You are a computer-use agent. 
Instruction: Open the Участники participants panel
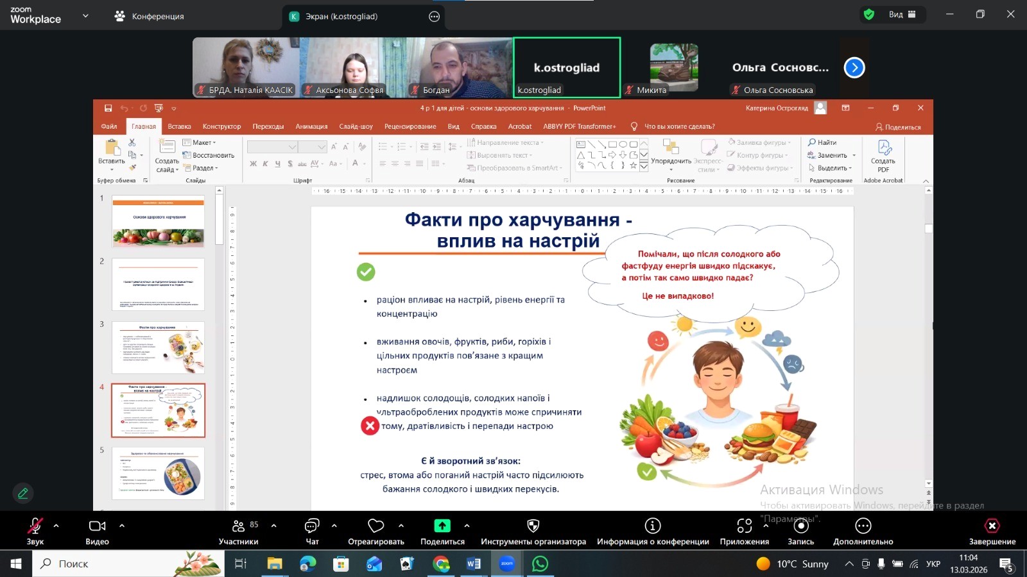point(239,526)
